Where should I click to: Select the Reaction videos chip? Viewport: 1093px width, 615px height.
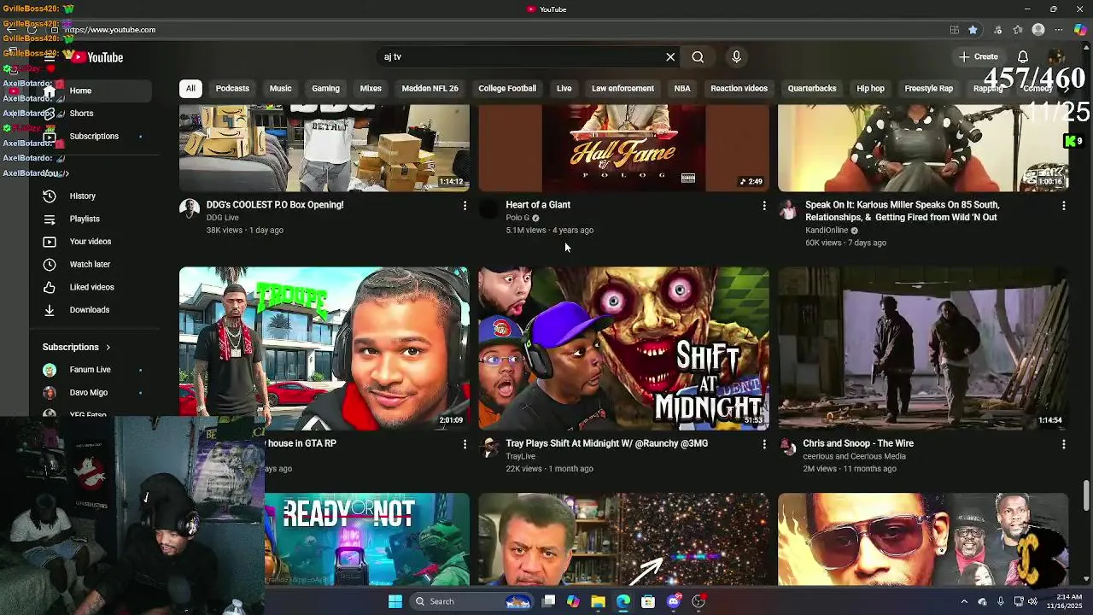click(739, 89)
